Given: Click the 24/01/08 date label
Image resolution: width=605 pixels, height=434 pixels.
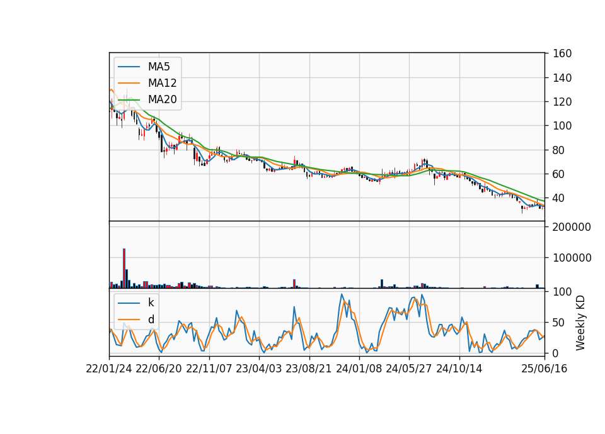Looking at the screenshot, I should point(359,369).
